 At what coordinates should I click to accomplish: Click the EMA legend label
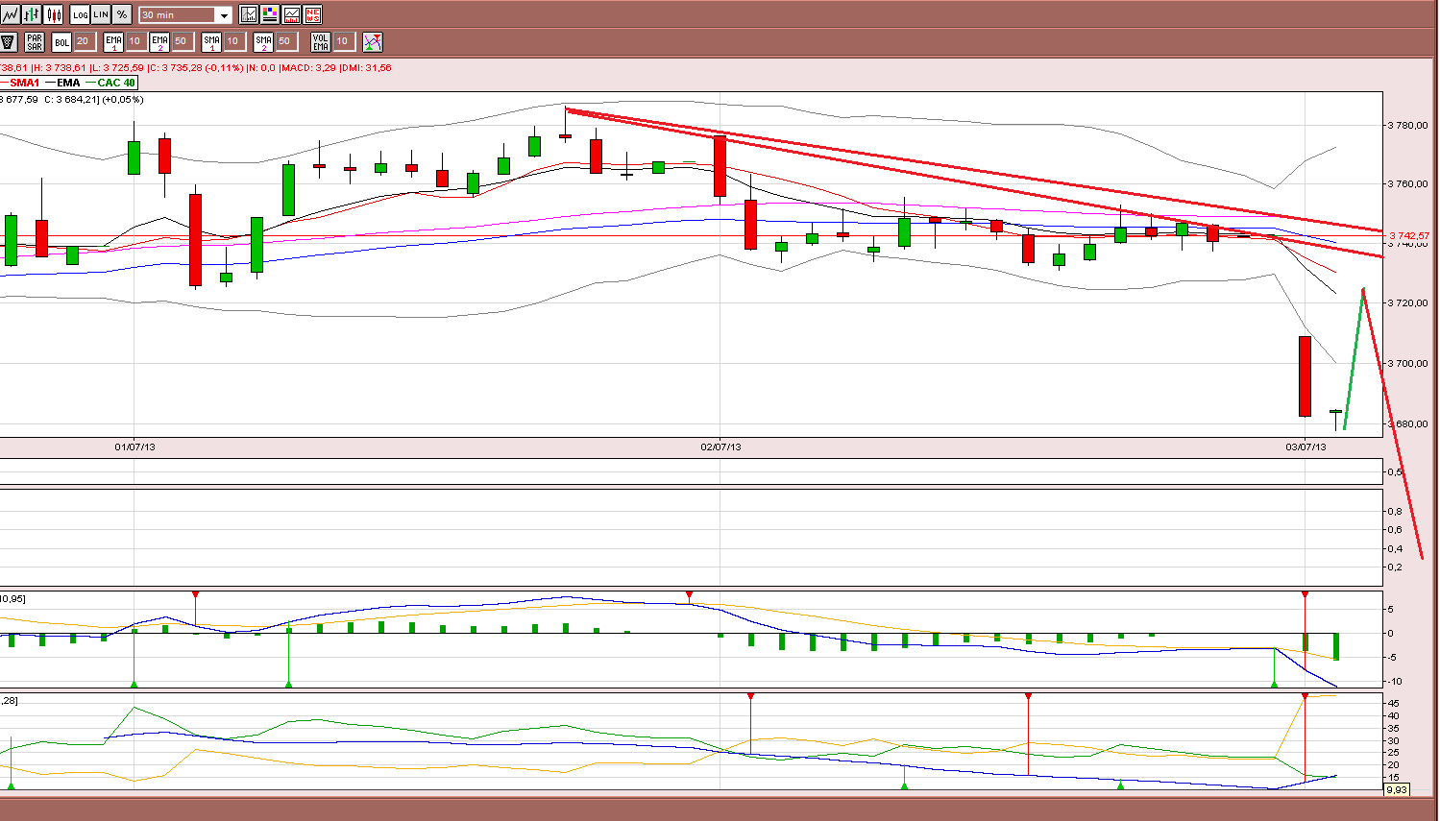click(68, 83)
